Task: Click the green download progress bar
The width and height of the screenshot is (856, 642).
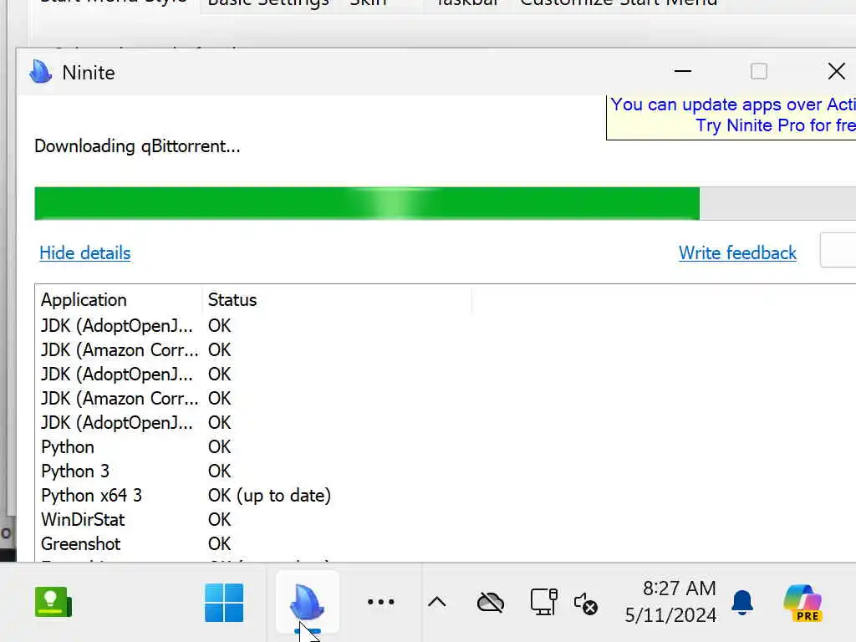Action: tap(367, 204)
